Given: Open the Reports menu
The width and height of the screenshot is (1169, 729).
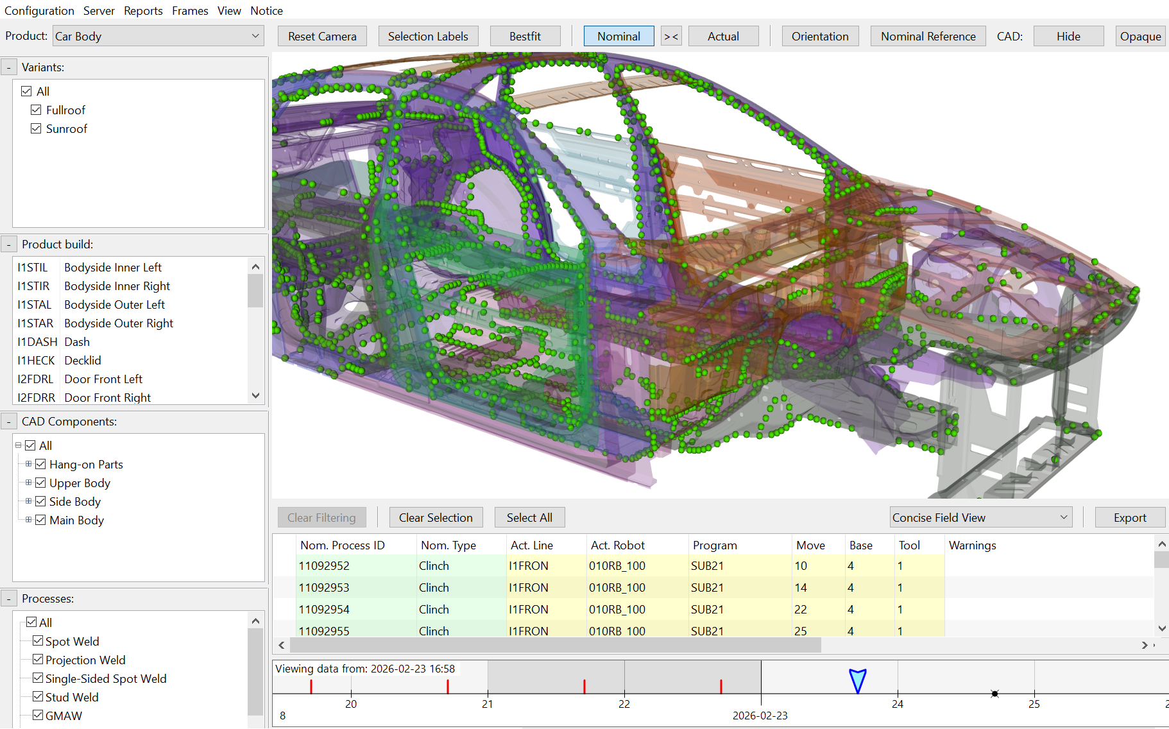Looking at the screenshot, I should (x=143, y=11).
